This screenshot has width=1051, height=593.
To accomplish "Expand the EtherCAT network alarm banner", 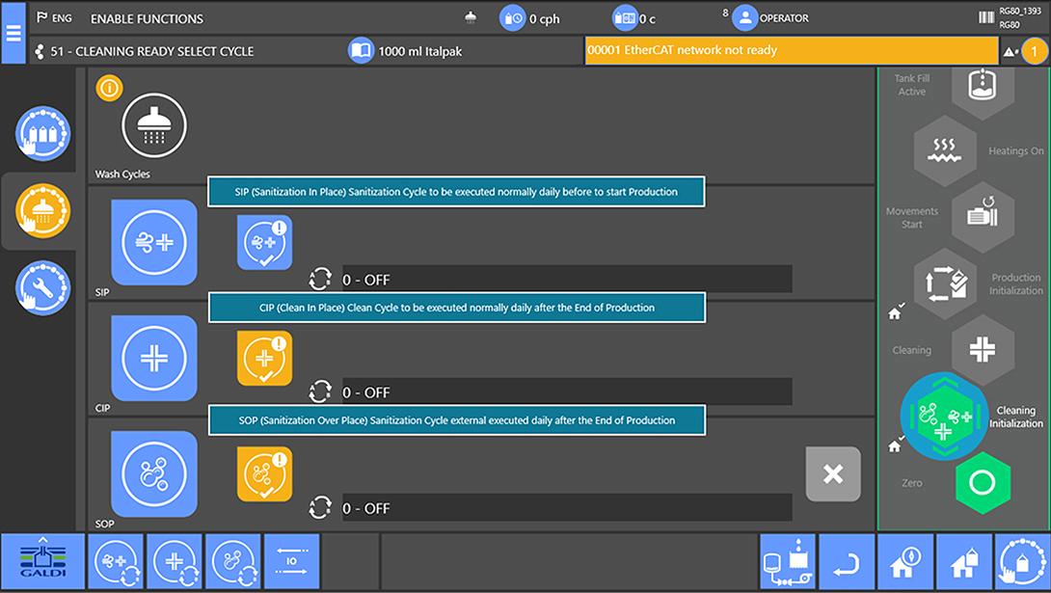I will point(791,51).
